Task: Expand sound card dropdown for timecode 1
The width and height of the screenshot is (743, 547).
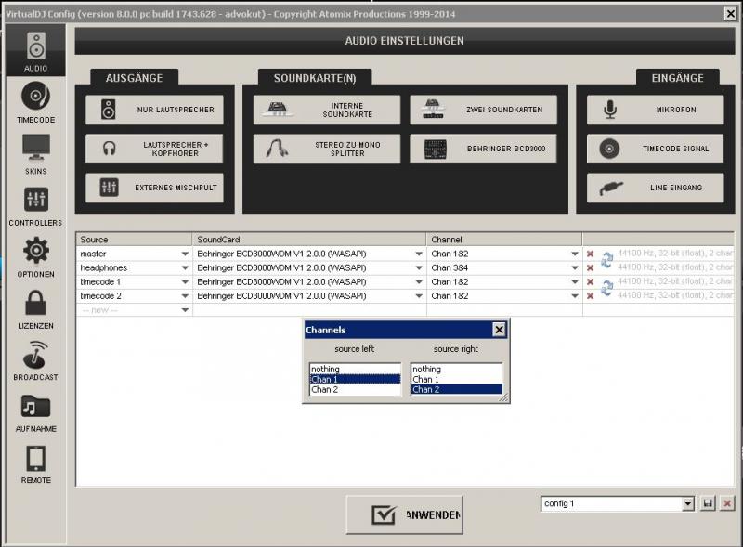Action: coord(419,282)
